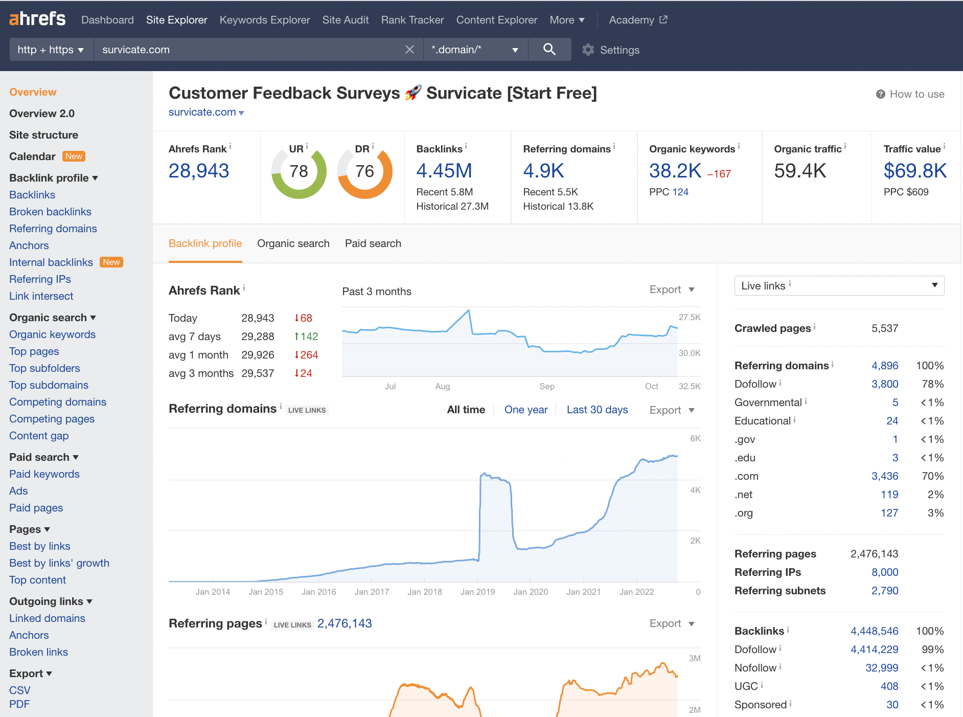The width and height of the screenshot is (963, 717).
Task: Collapse the Outgoing links sidebar section
Action: point(51,601)
